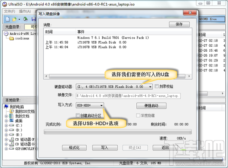Click the UltraISO app icon in title bar

(x=5, y=4)
